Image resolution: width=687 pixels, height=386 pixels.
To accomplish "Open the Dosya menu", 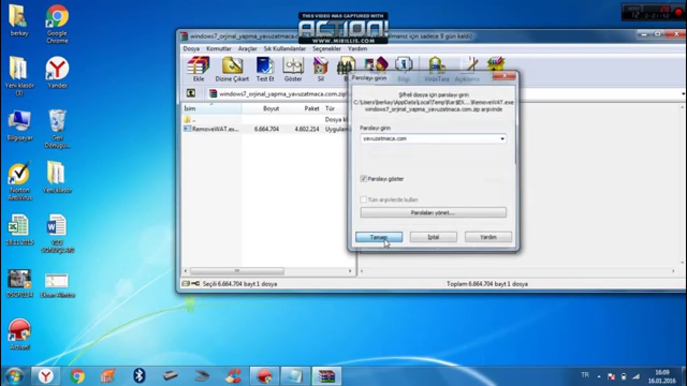I will pyautogui.click(x=191, y=49).
